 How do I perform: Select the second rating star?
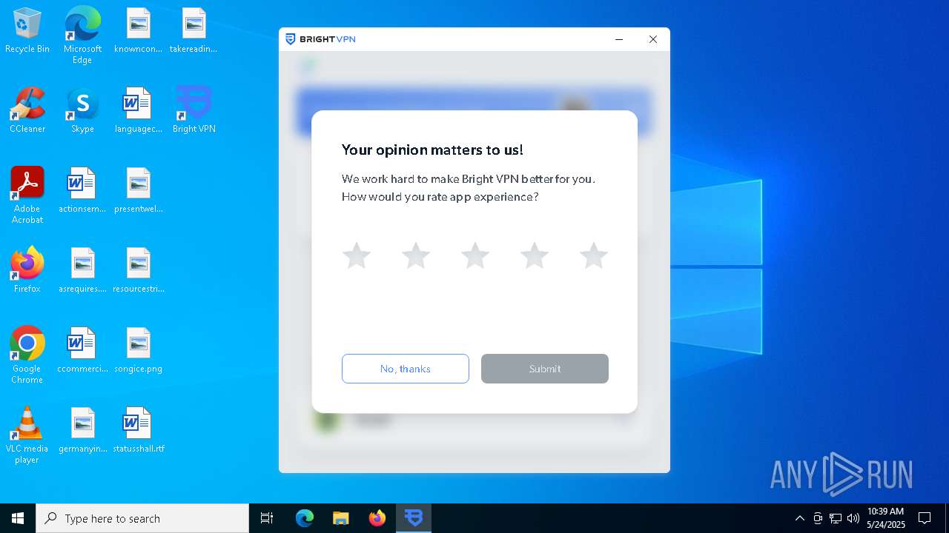[x=416, y=255]
